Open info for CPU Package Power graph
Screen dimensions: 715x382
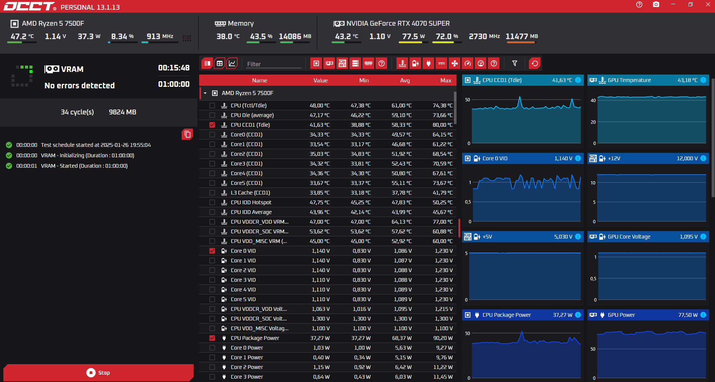pos(578,315)
